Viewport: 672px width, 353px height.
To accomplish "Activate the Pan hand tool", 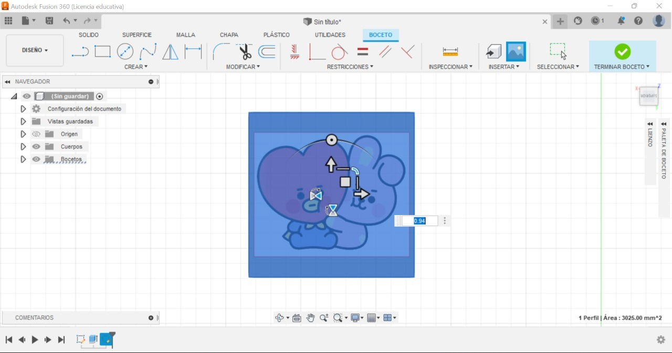I will (311, 318).
